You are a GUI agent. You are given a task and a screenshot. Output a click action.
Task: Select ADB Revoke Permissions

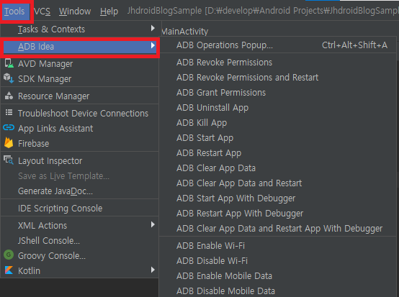pos(277,63)
